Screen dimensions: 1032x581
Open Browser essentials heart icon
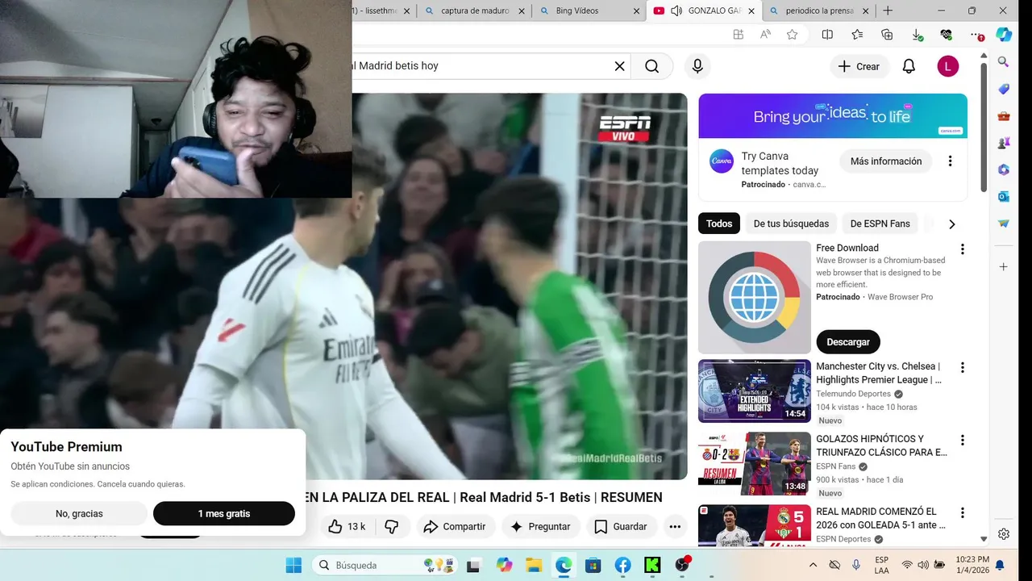(x=947, y=35)
